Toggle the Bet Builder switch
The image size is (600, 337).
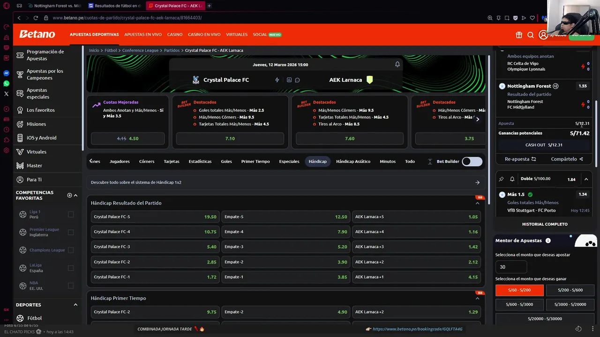point(472,161)
